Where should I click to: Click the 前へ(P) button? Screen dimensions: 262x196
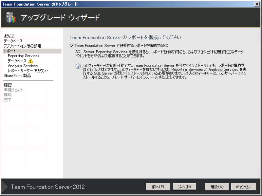[158, 187]
